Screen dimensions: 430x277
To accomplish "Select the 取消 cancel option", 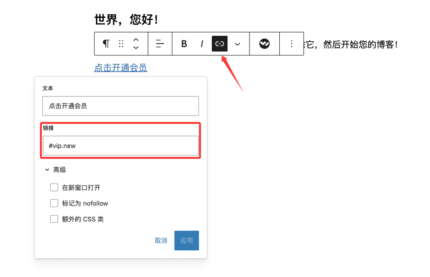I will (161, 240).
